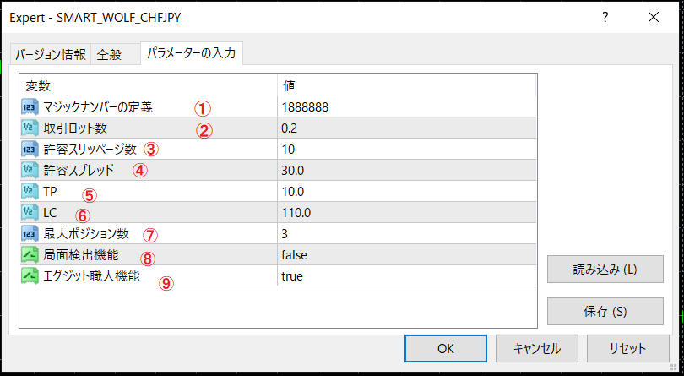Select the false value for 局面検出機能
The image size is (684, 376).
294,255
